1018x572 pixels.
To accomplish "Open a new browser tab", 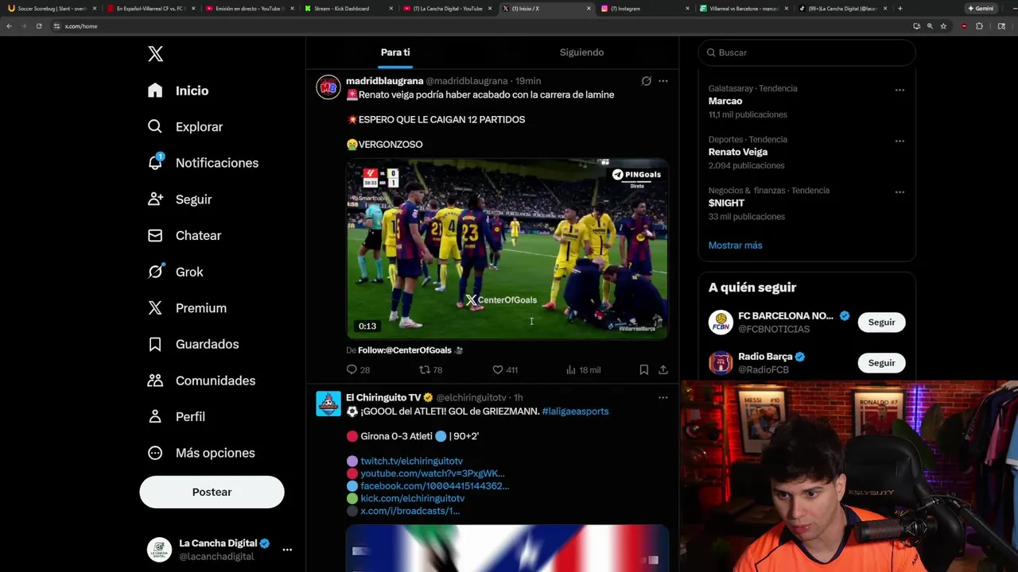I will [x=899, y=9].
